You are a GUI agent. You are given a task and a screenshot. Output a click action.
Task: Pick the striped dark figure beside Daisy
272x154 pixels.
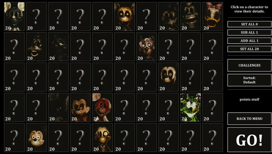click(x=190, y=17)
